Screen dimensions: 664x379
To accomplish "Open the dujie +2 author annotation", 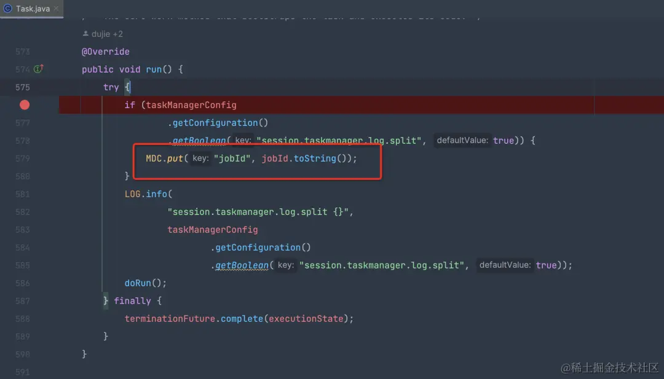I will coord(103,34).
